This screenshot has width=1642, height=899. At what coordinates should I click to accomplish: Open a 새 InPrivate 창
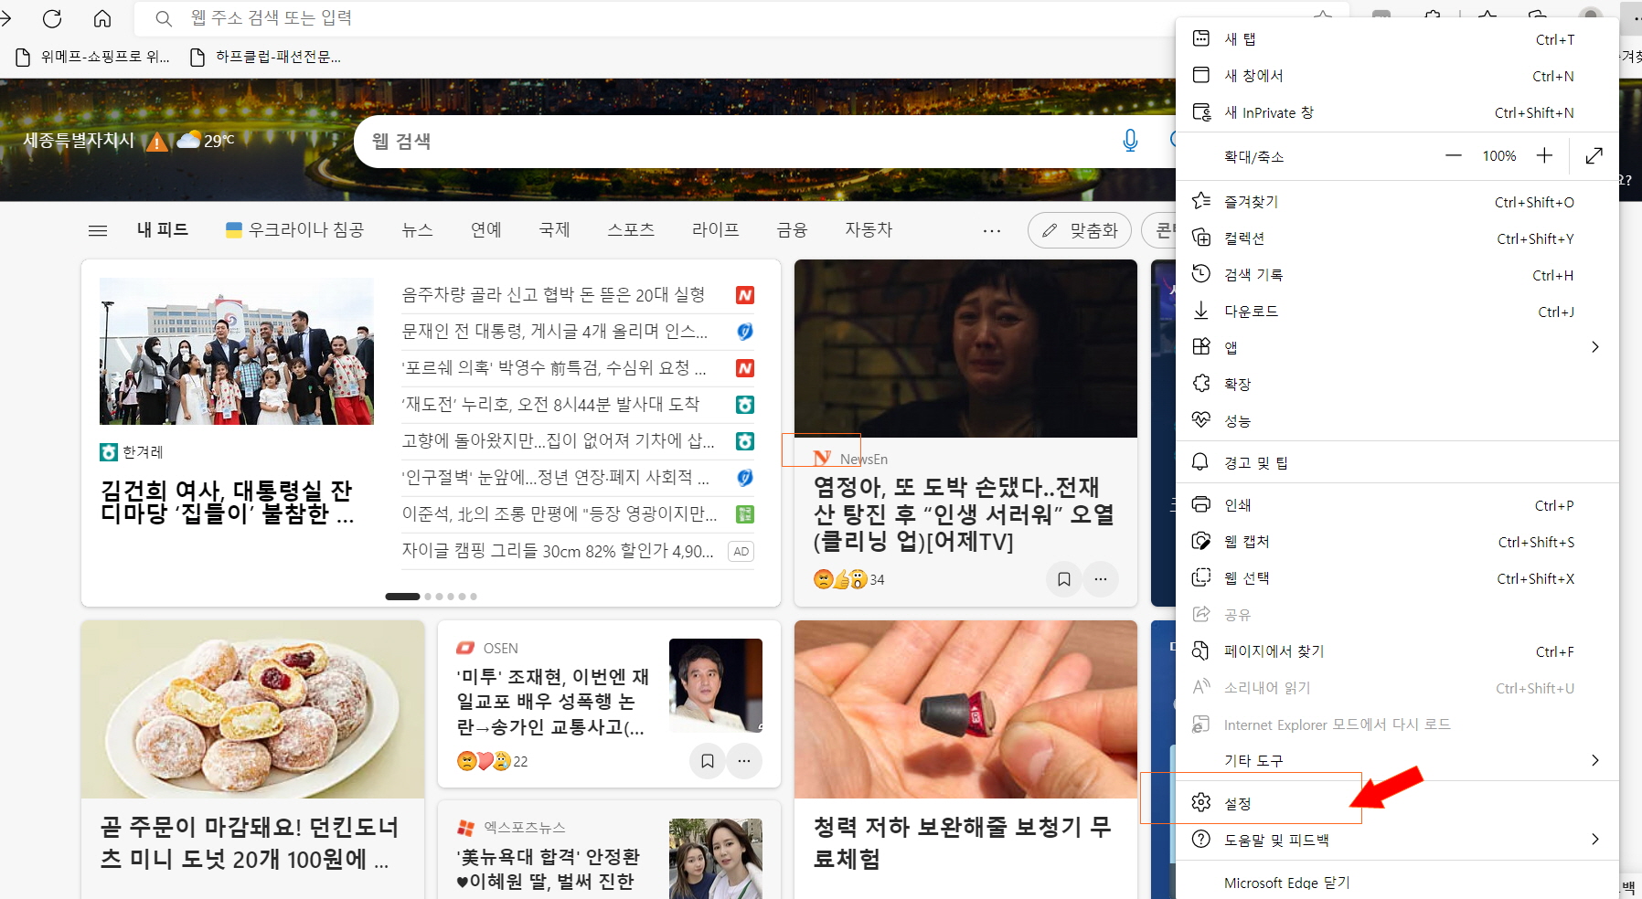(x=1397, y=112)
